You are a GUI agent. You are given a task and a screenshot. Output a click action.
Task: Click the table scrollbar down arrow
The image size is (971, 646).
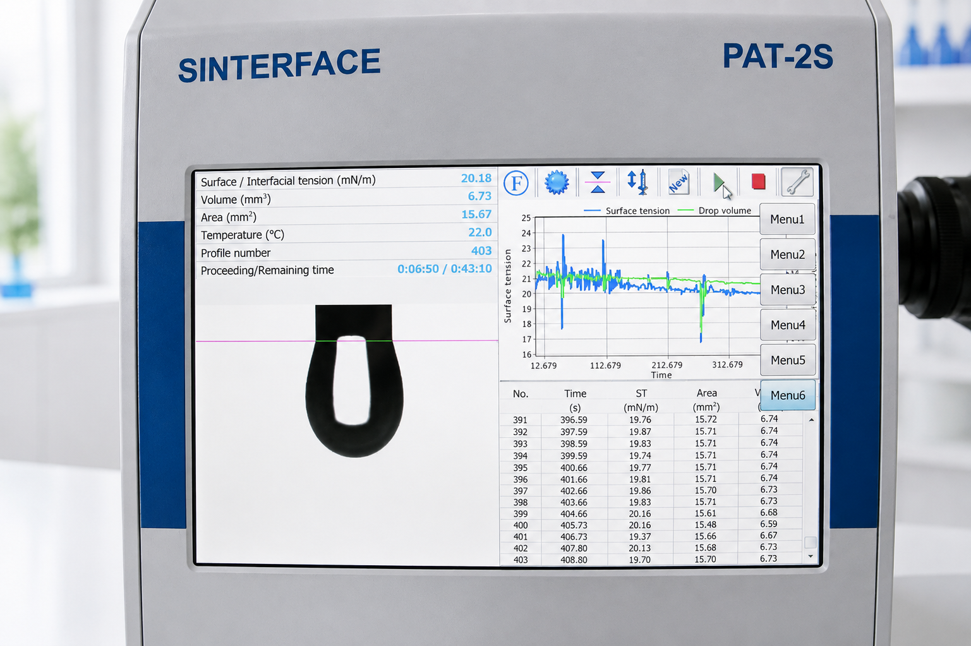point(811,556)
